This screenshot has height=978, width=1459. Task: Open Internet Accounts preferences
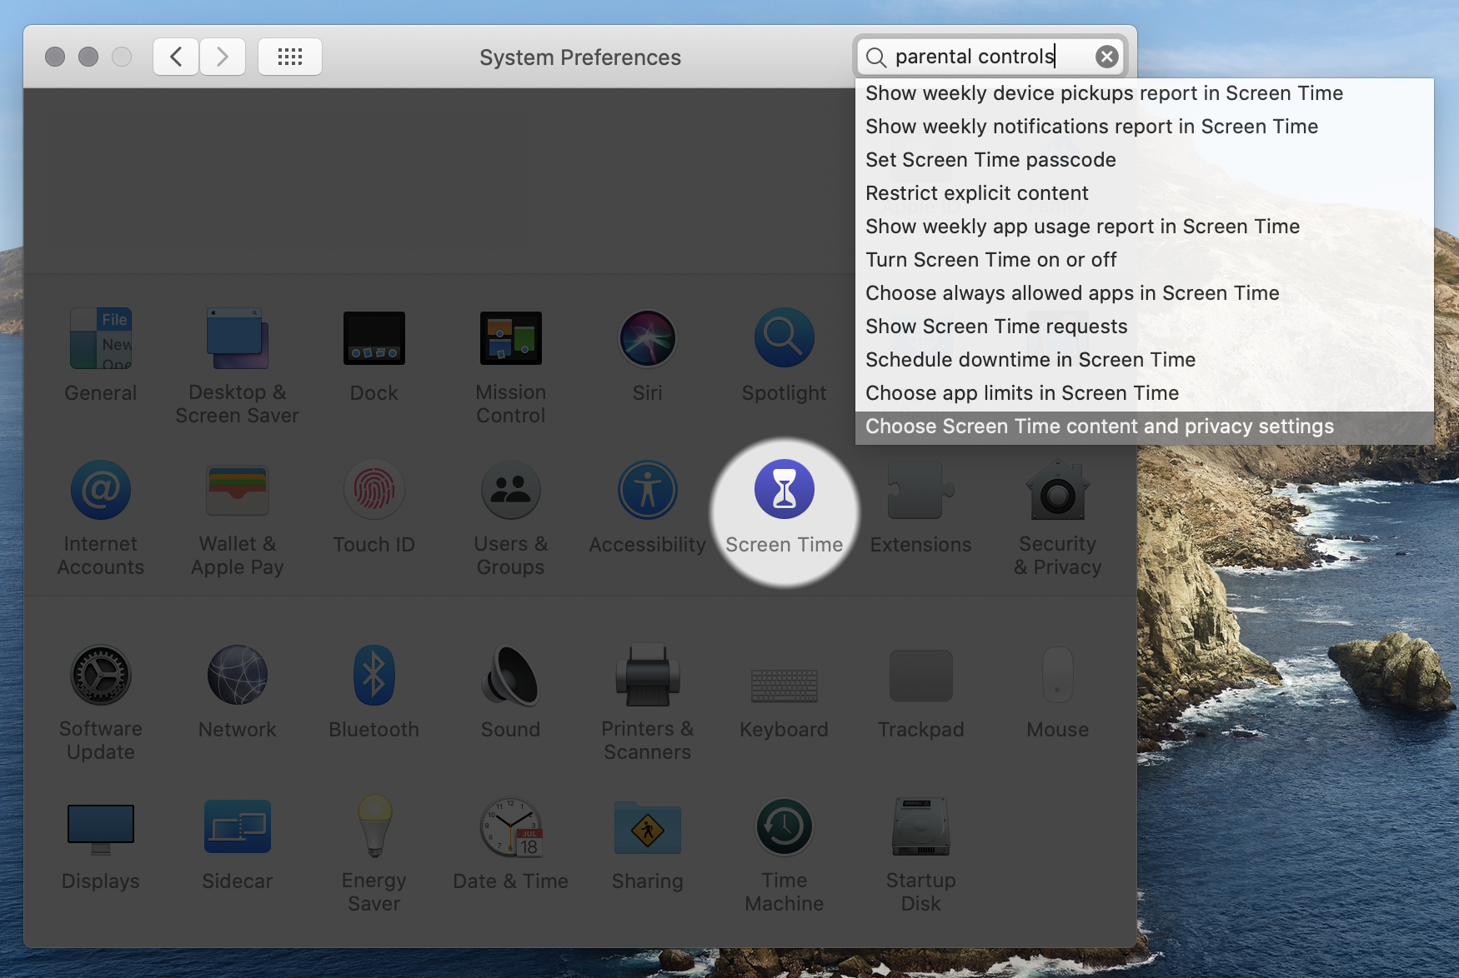click(x=101, y=490)
